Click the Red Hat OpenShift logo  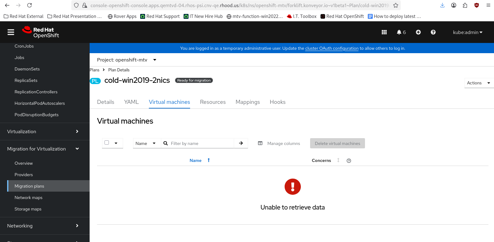tap(41, 32)
